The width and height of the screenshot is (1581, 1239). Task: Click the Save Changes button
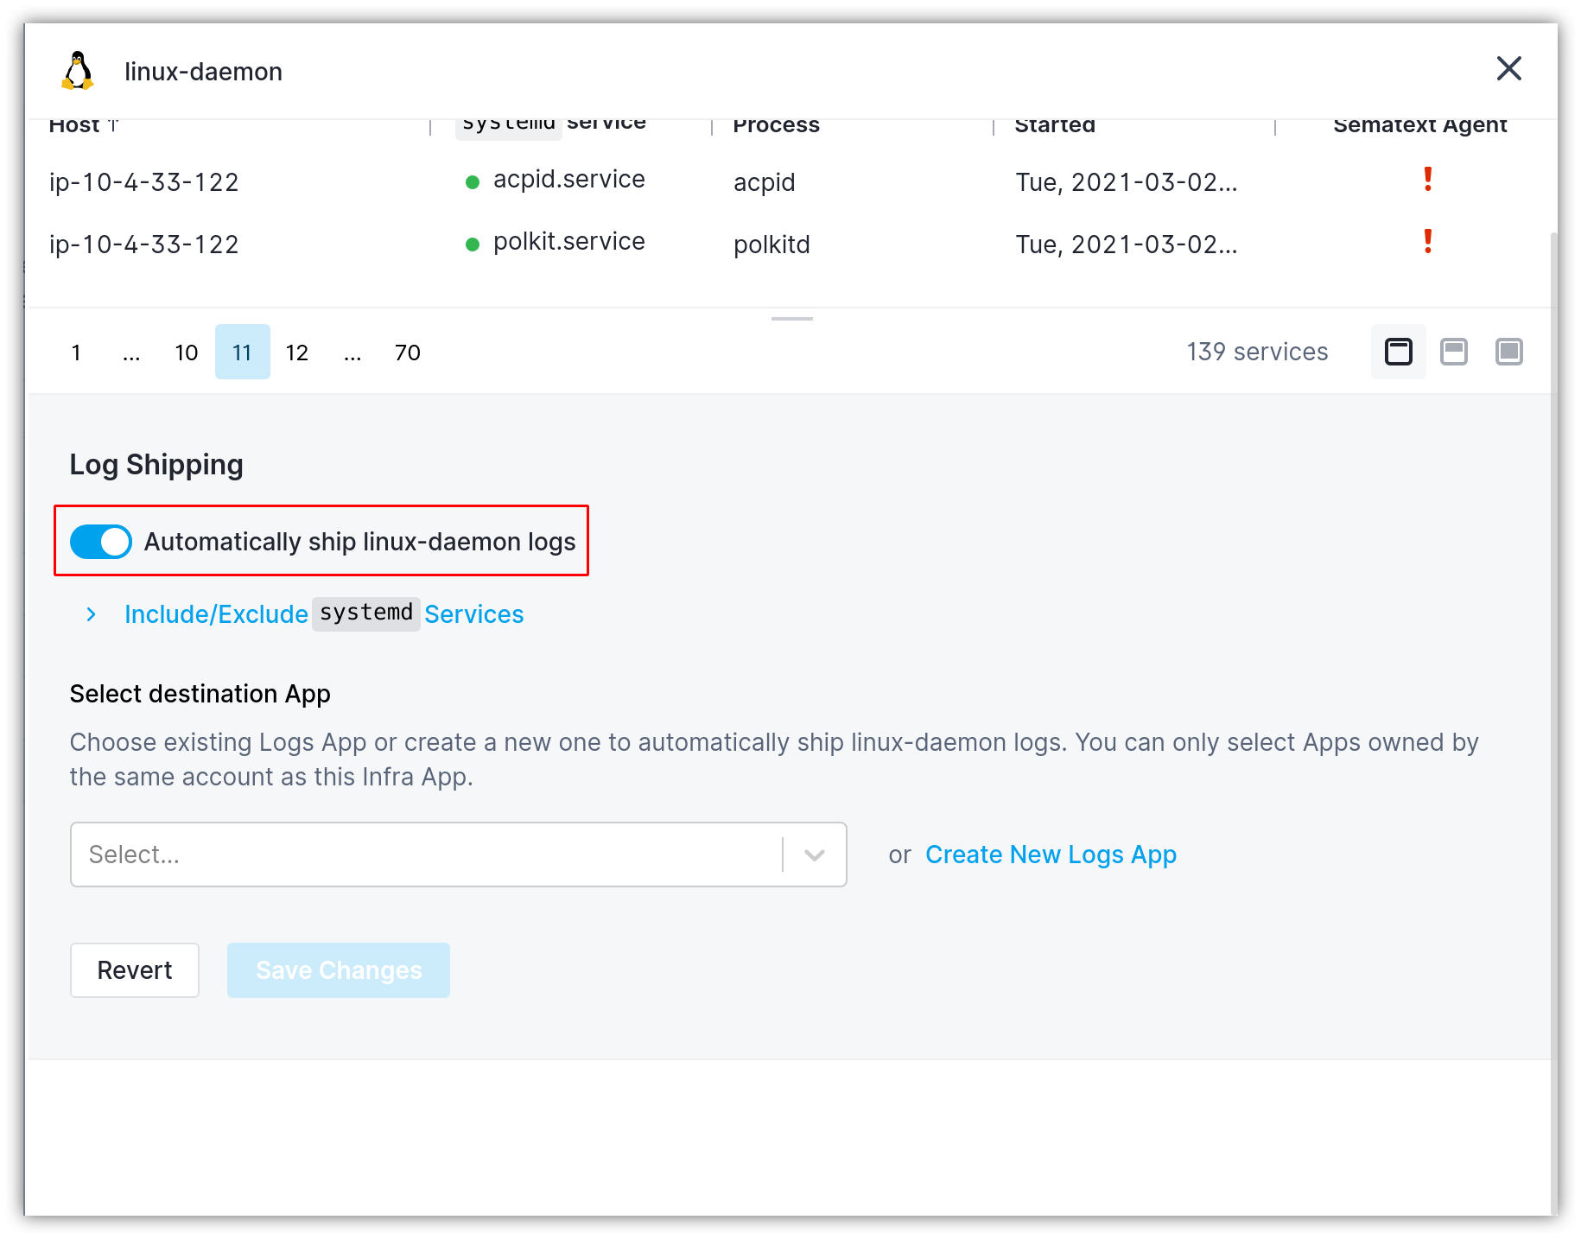point(339,970)
